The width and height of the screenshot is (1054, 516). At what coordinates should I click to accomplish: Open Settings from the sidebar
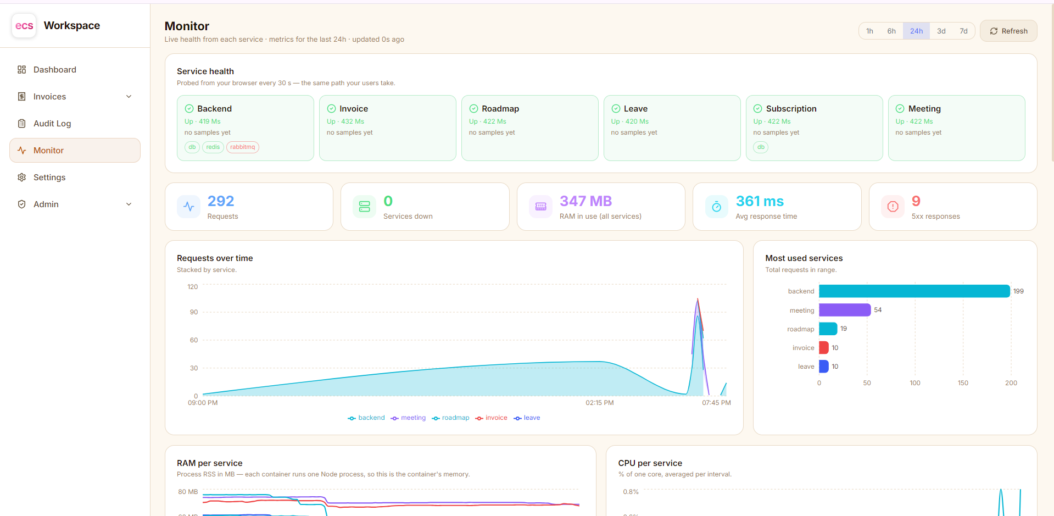coord(75,177)
